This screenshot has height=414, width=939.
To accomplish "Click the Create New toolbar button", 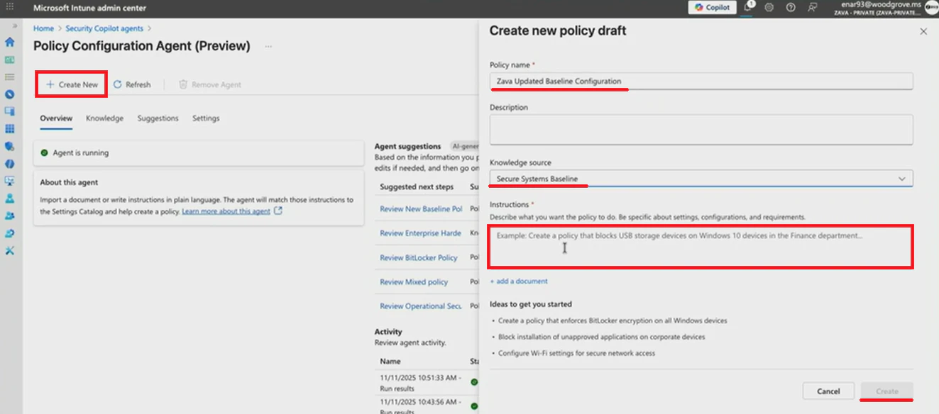I will point(72,84).
